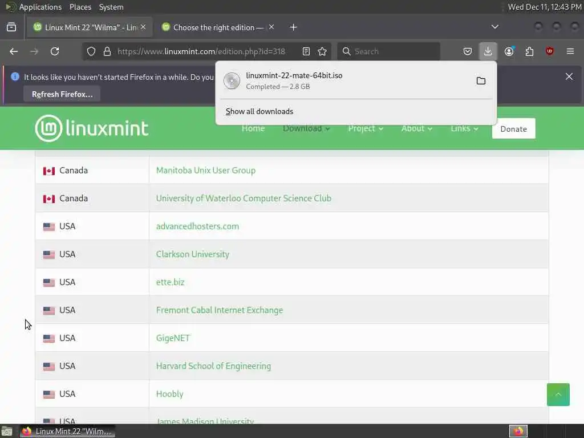
Task: Open the advancedhosters.com mirror link
Action: coord(197,226)
